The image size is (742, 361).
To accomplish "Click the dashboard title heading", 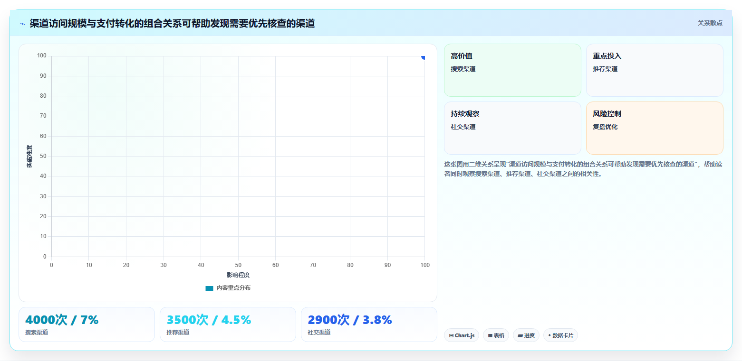I will click(172, 23).
